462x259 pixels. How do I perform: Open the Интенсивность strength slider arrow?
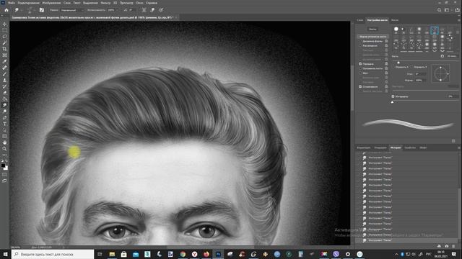(117, 10)
